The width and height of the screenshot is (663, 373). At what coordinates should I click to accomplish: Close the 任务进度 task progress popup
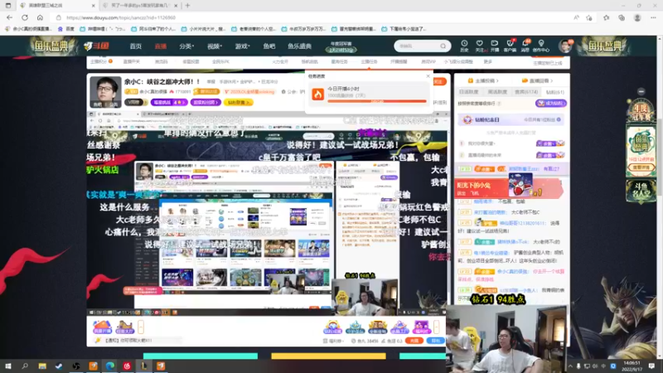(428, 76)
